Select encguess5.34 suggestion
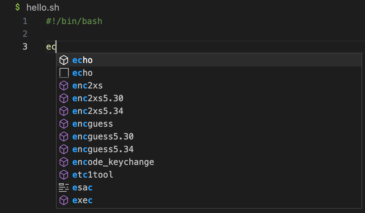The height and width of the screenshot is (213, 365). click(x=209, y=149)
